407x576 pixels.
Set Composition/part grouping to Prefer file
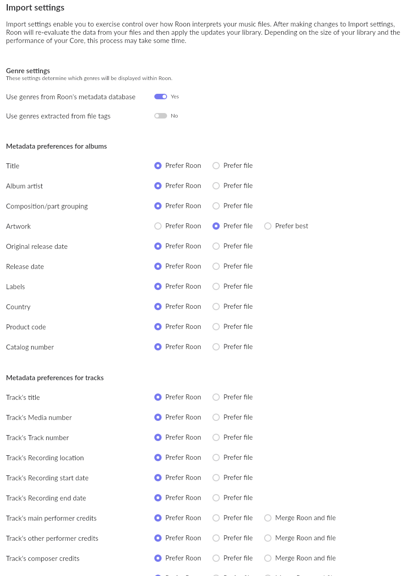216,206
